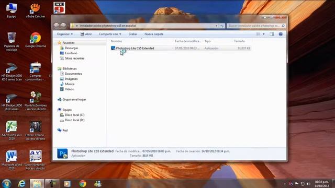Open Windows Live Messenger taskbar icon

98,183
